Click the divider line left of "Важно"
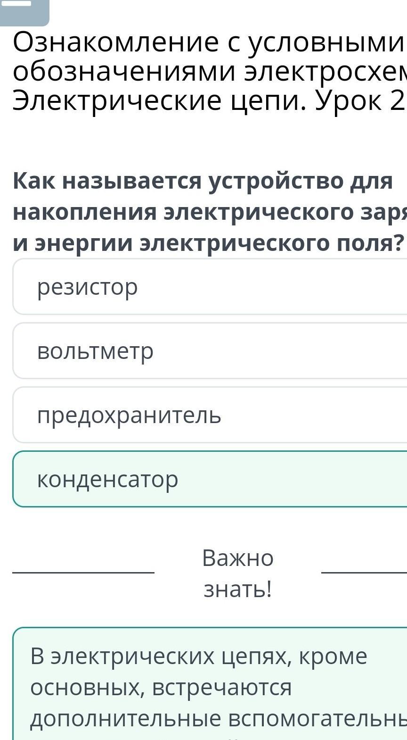This screenshot has width=407, height=740. point(83,573)
